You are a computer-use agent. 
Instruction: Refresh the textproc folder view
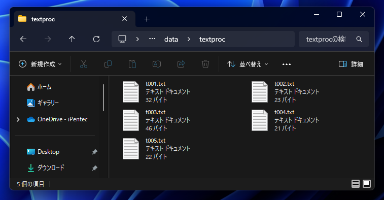pyautogui.click(x=96, y=39)
